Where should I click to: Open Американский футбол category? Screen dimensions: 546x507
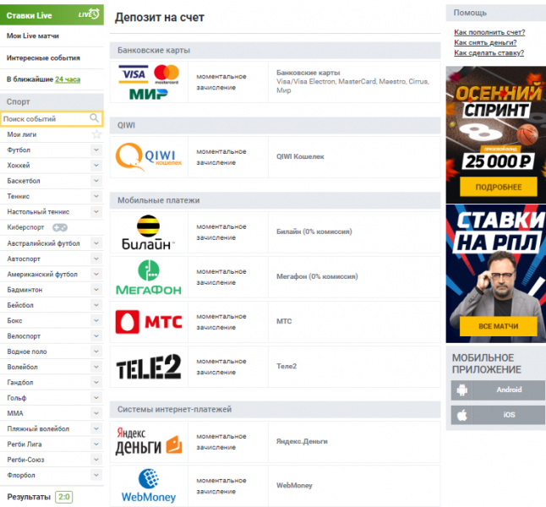click(42, 275)
